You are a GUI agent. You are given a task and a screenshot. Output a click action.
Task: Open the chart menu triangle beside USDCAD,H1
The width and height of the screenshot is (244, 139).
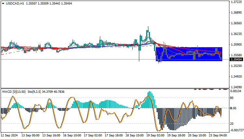pyautogui.click(x=3, y=4)
